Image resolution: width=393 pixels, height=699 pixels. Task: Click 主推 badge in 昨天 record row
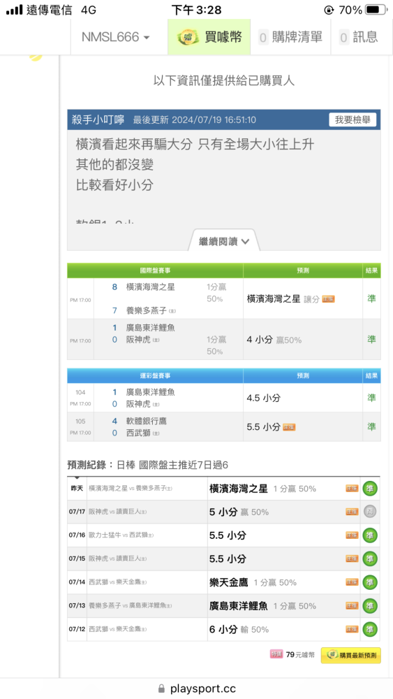tap(352, 489)
